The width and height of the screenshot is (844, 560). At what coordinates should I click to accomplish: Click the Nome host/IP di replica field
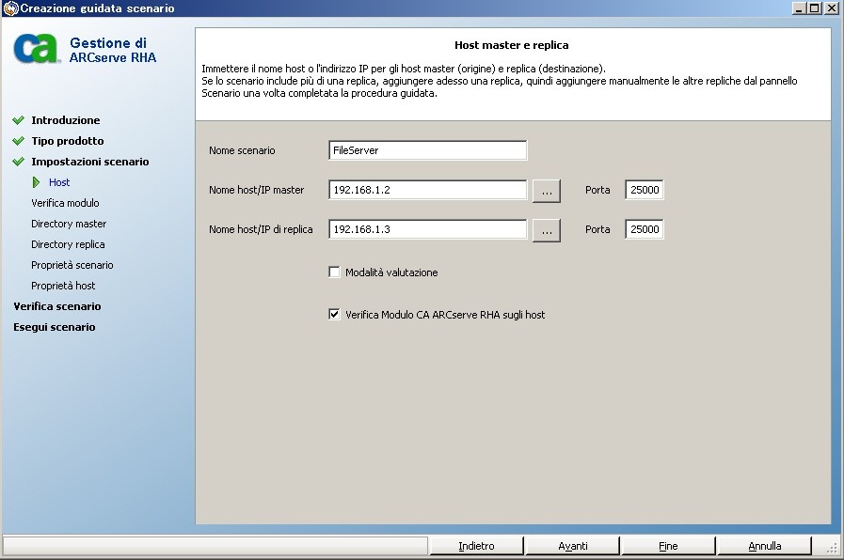[x=428, y=229]
